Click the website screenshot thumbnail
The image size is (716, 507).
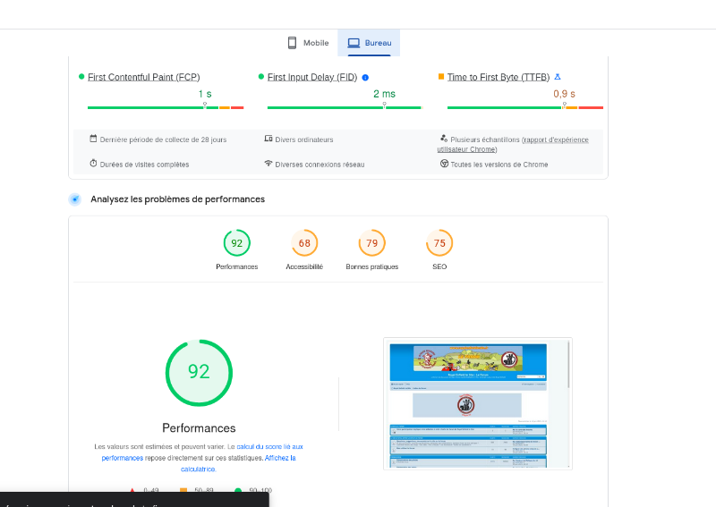[477, 403]
